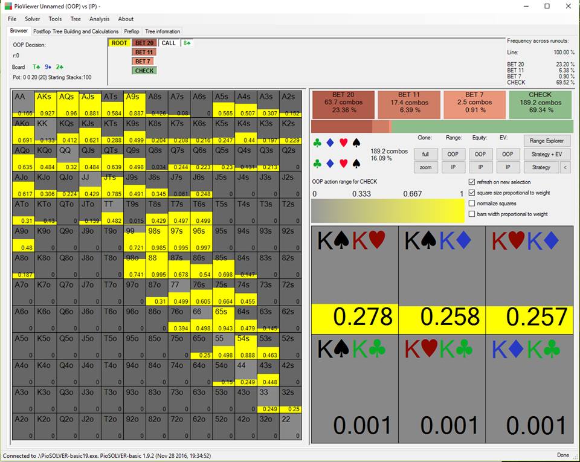Select the green club icon in top suit row
The height and width of the screenshot is (462, 580).
(x=317, y=143)
